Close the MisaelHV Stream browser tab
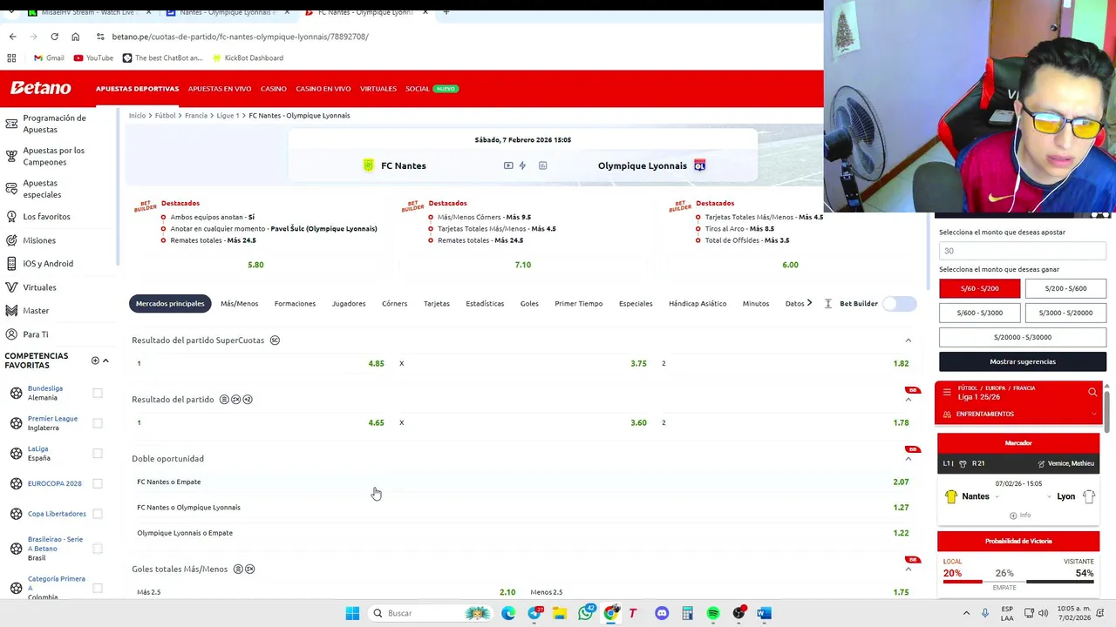The width and height of the screenshot is (1116, 627). (x=147, y=12)
